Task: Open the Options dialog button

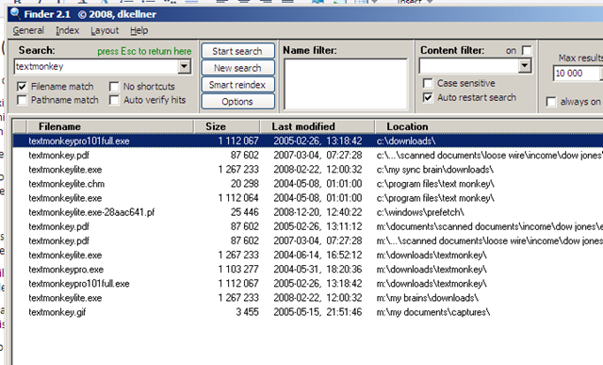Action: tap(237, 102)
